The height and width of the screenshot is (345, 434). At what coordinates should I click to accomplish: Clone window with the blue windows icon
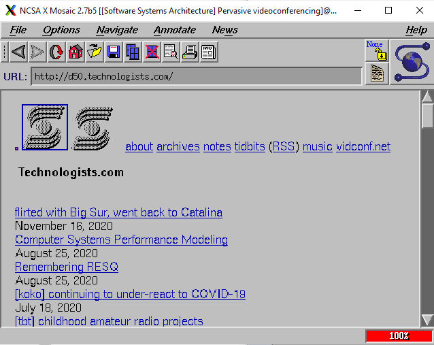pos(133,52)
